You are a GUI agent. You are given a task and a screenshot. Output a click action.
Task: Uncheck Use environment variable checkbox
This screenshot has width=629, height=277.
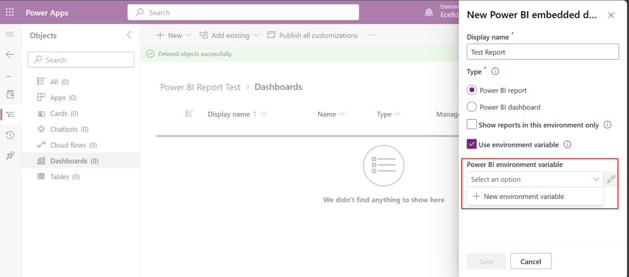point(472,144)
